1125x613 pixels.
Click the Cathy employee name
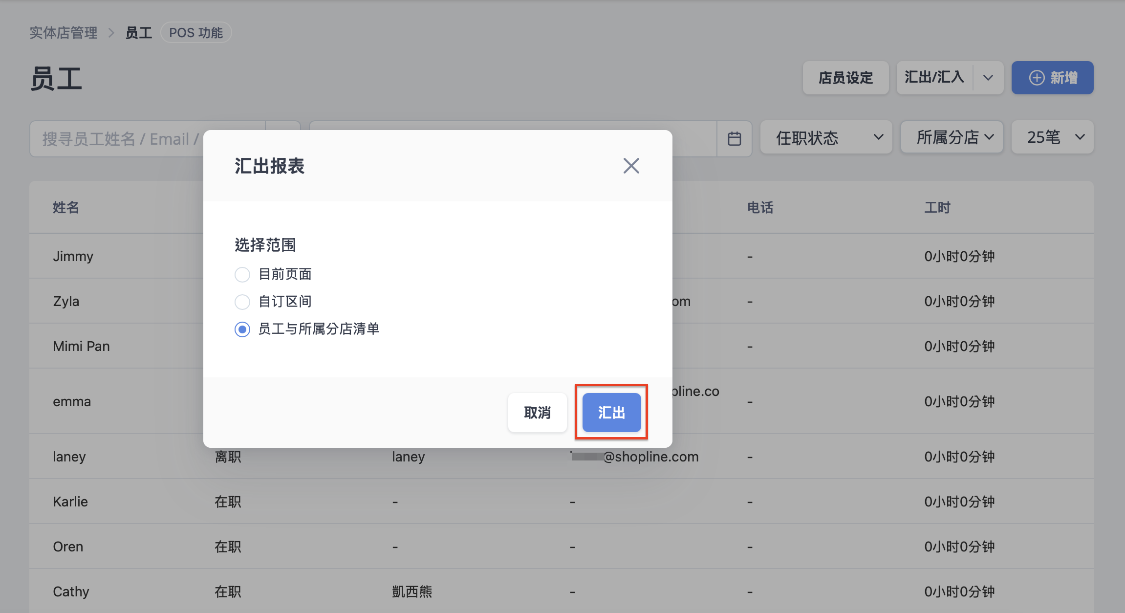tap(71, 591)
